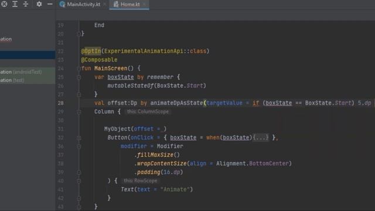Click the fold end marker at line 20

point(79,34)
